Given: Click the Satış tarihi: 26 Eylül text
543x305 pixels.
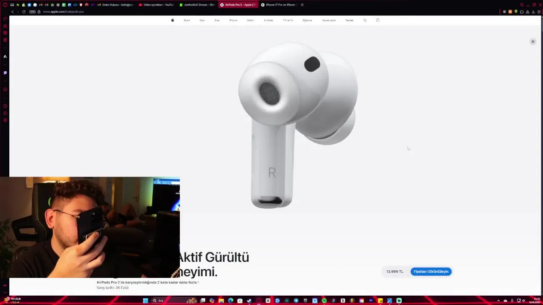Looking at the screenshot, I should tap(112, 288).
